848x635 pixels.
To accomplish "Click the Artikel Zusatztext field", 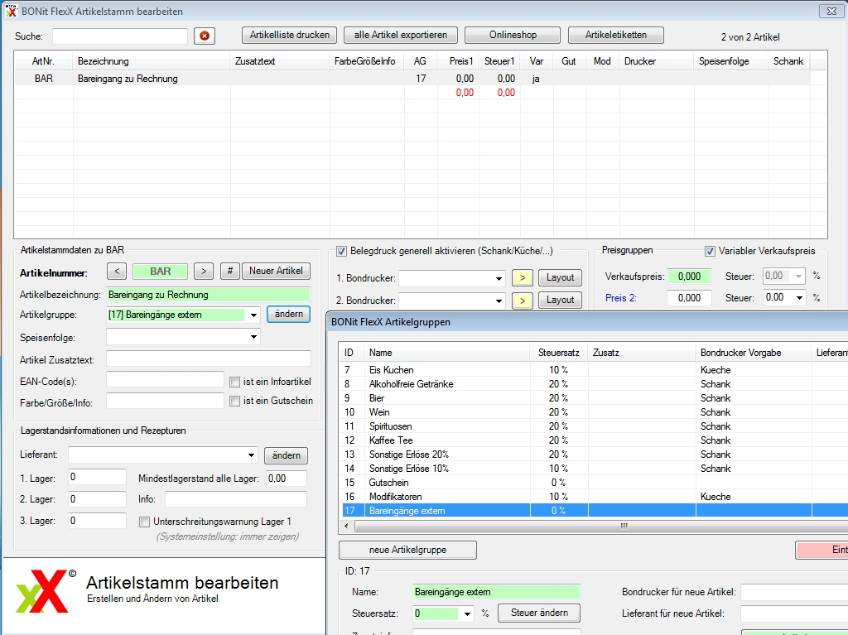I will click(x=209, y=359).
